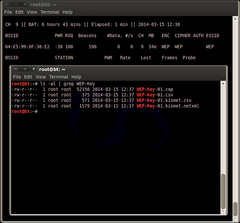This screenshot has width=240, height=223.
Task: Click rate value 54e
Action: click(x=152, y=47)
